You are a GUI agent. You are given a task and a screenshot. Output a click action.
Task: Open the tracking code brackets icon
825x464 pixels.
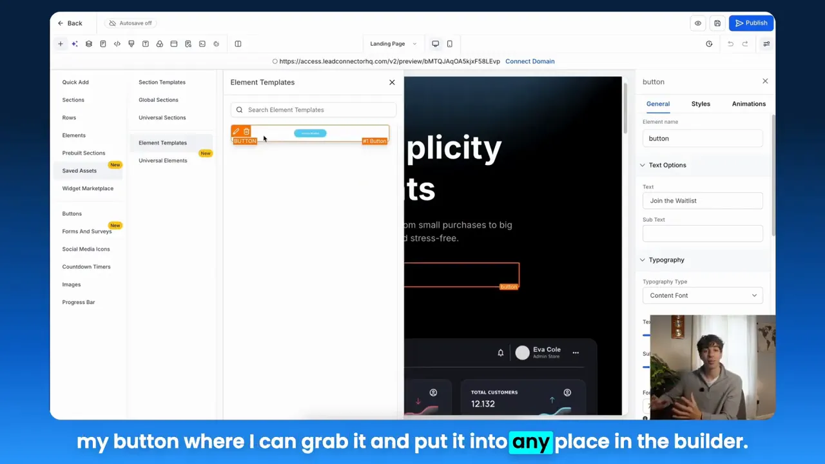[x=117, y=44]
